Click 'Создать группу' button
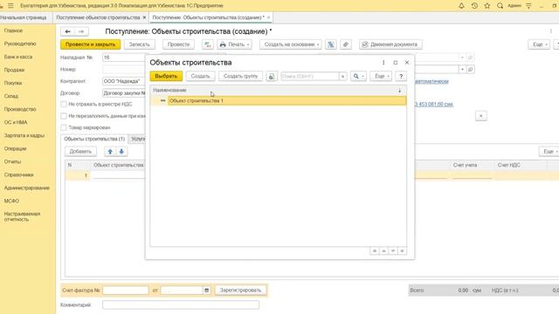Image resolution: width=559 pixels, height=314 pixels. pyautogui.click(x=241, y=76)
